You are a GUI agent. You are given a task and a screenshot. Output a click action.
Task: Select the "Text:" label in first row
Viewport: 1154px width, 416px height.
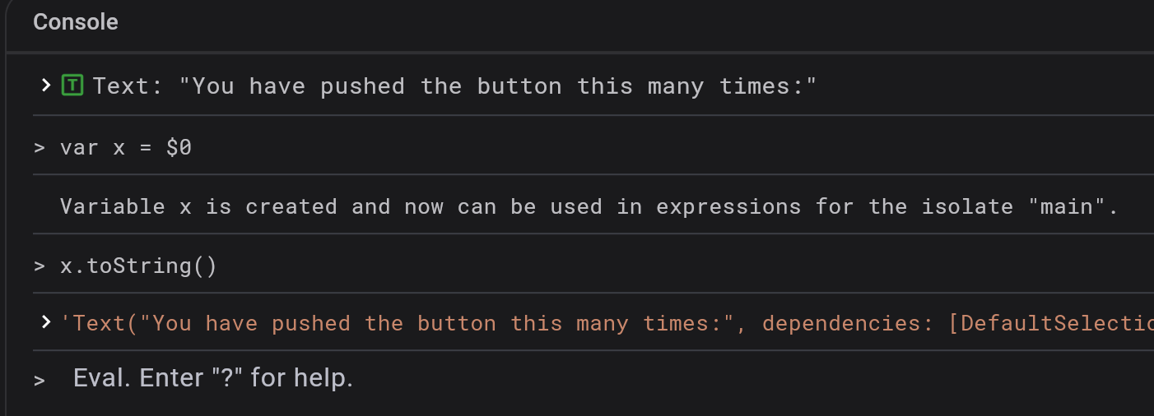(x=128, y=86)
